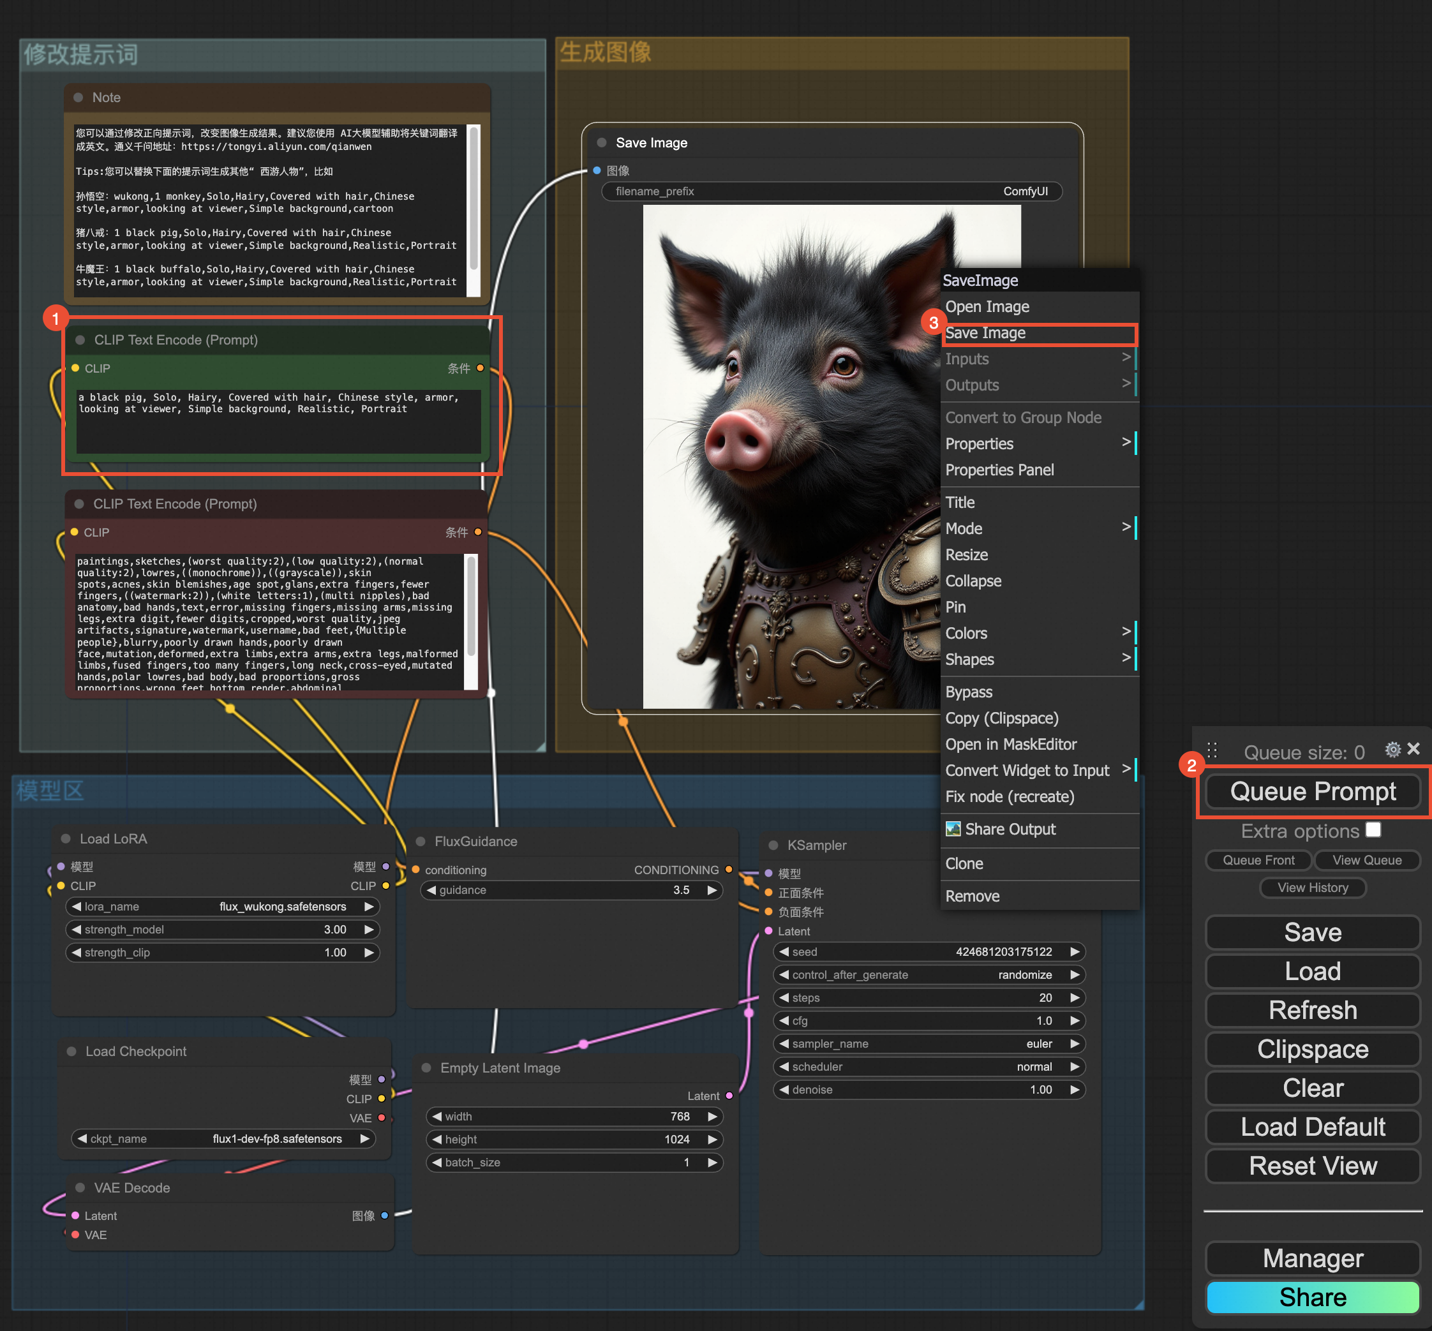Click the VAE Decode 图像 output socket
Image resolution: width=1432 pixels, height=1331 pixels.
coord(385,1216)
